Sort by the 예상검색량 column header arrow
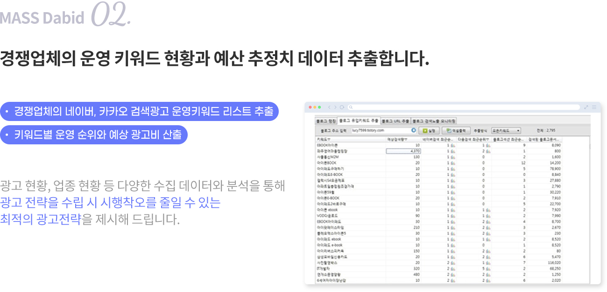Screen dimensions: 607x292 406,139
